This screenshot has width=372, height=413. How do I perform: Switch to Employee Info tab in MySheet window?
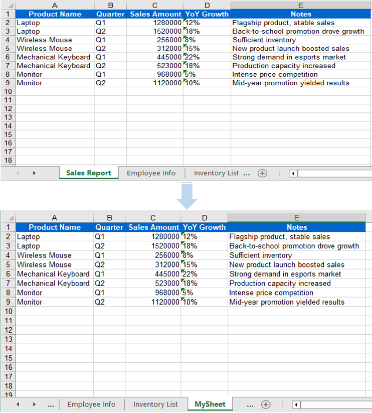(x=92, y=404)
